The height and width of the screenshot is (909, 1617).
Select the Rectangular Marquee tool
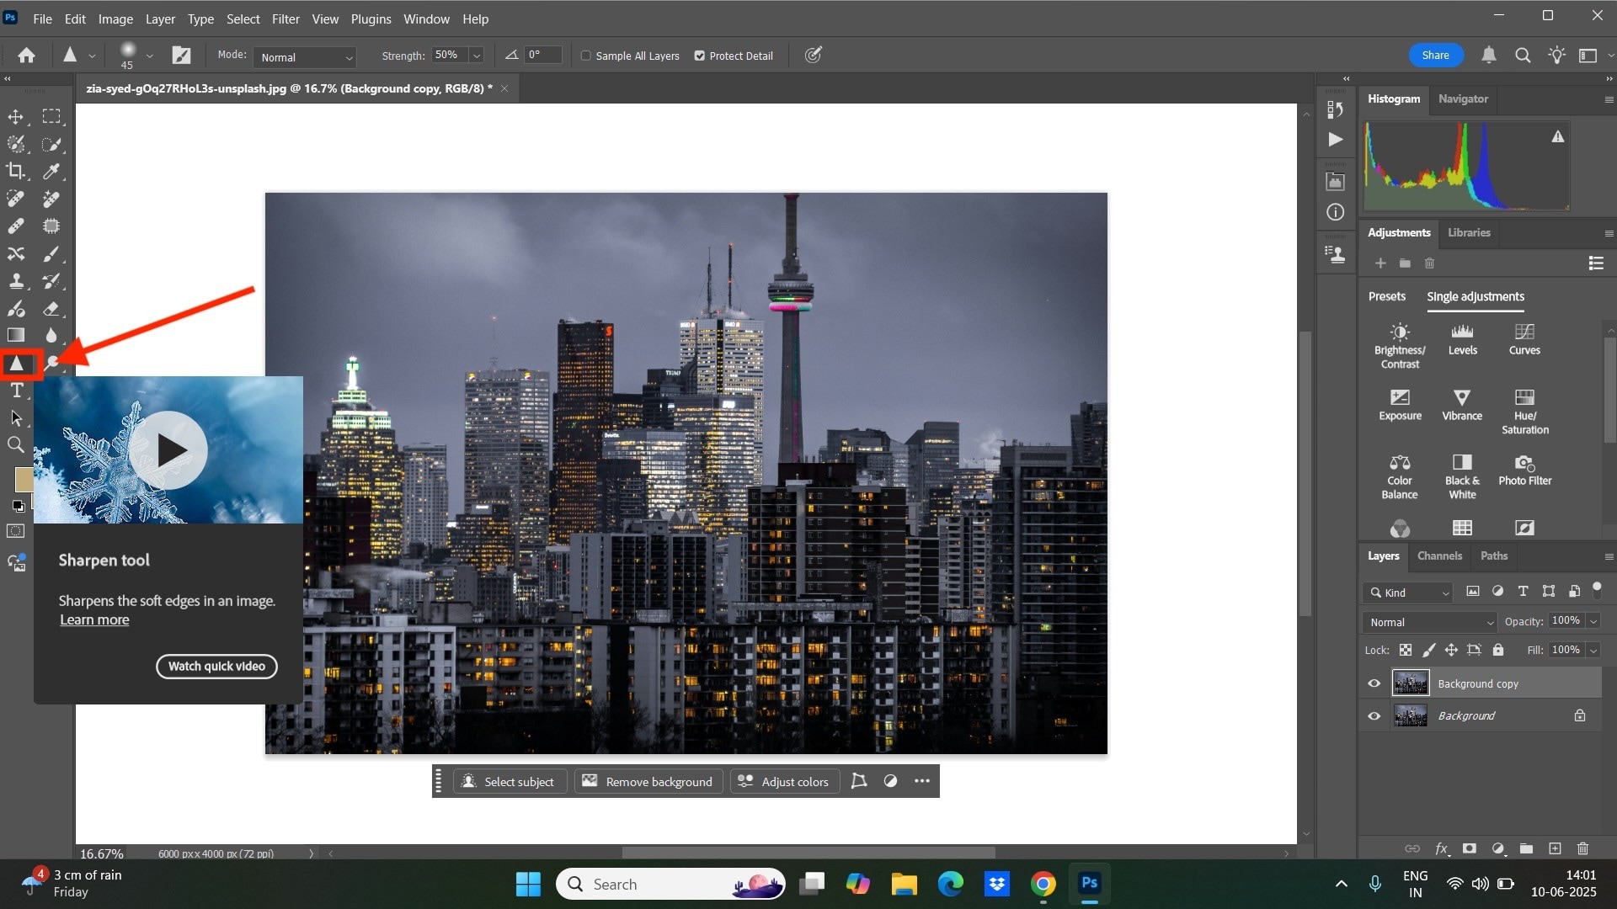point(52,116)
